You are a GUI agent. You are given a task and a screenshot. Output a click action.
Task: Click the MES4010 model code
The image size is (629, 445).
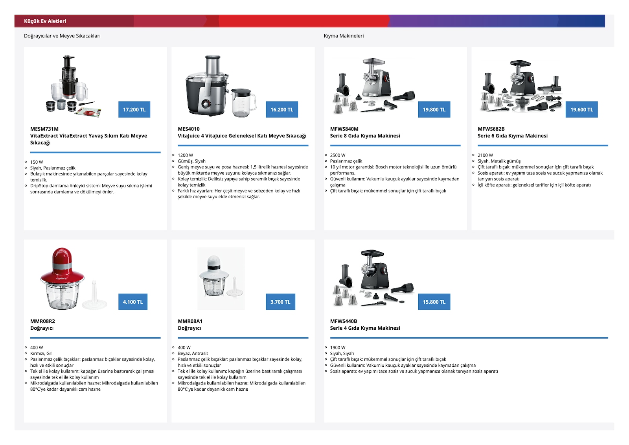coord(189,129)
